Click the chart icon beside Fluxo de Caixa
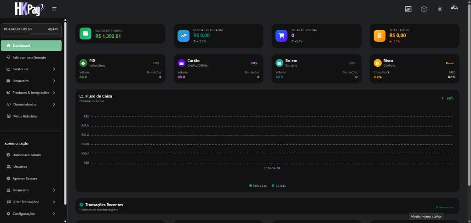The image size is (471, 223). (81, 96)
